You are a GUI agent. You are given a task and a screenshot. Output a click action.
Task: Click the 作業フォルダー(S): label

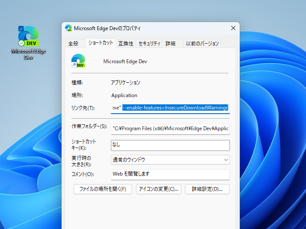click(x=89, y=126)
